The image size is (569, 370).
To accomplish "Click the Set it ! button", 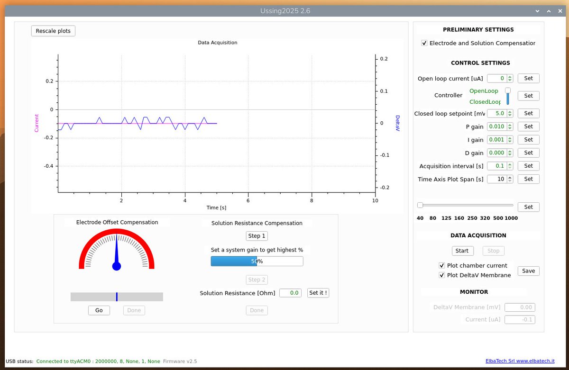I will tap(318, 293).
